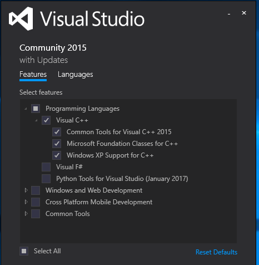Image resolution: width=259 pixels, height=265 pixels.
Task: Select the Visual F# tree row
Action: pyautogui.click(x=69, y=167)
